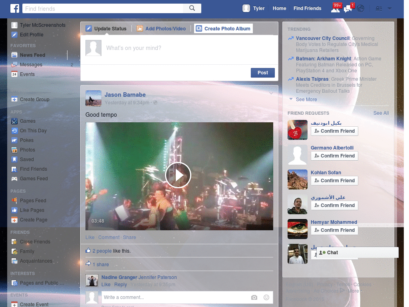
Task: Click the Create Page icon
Action: click(x=14, y=220)
